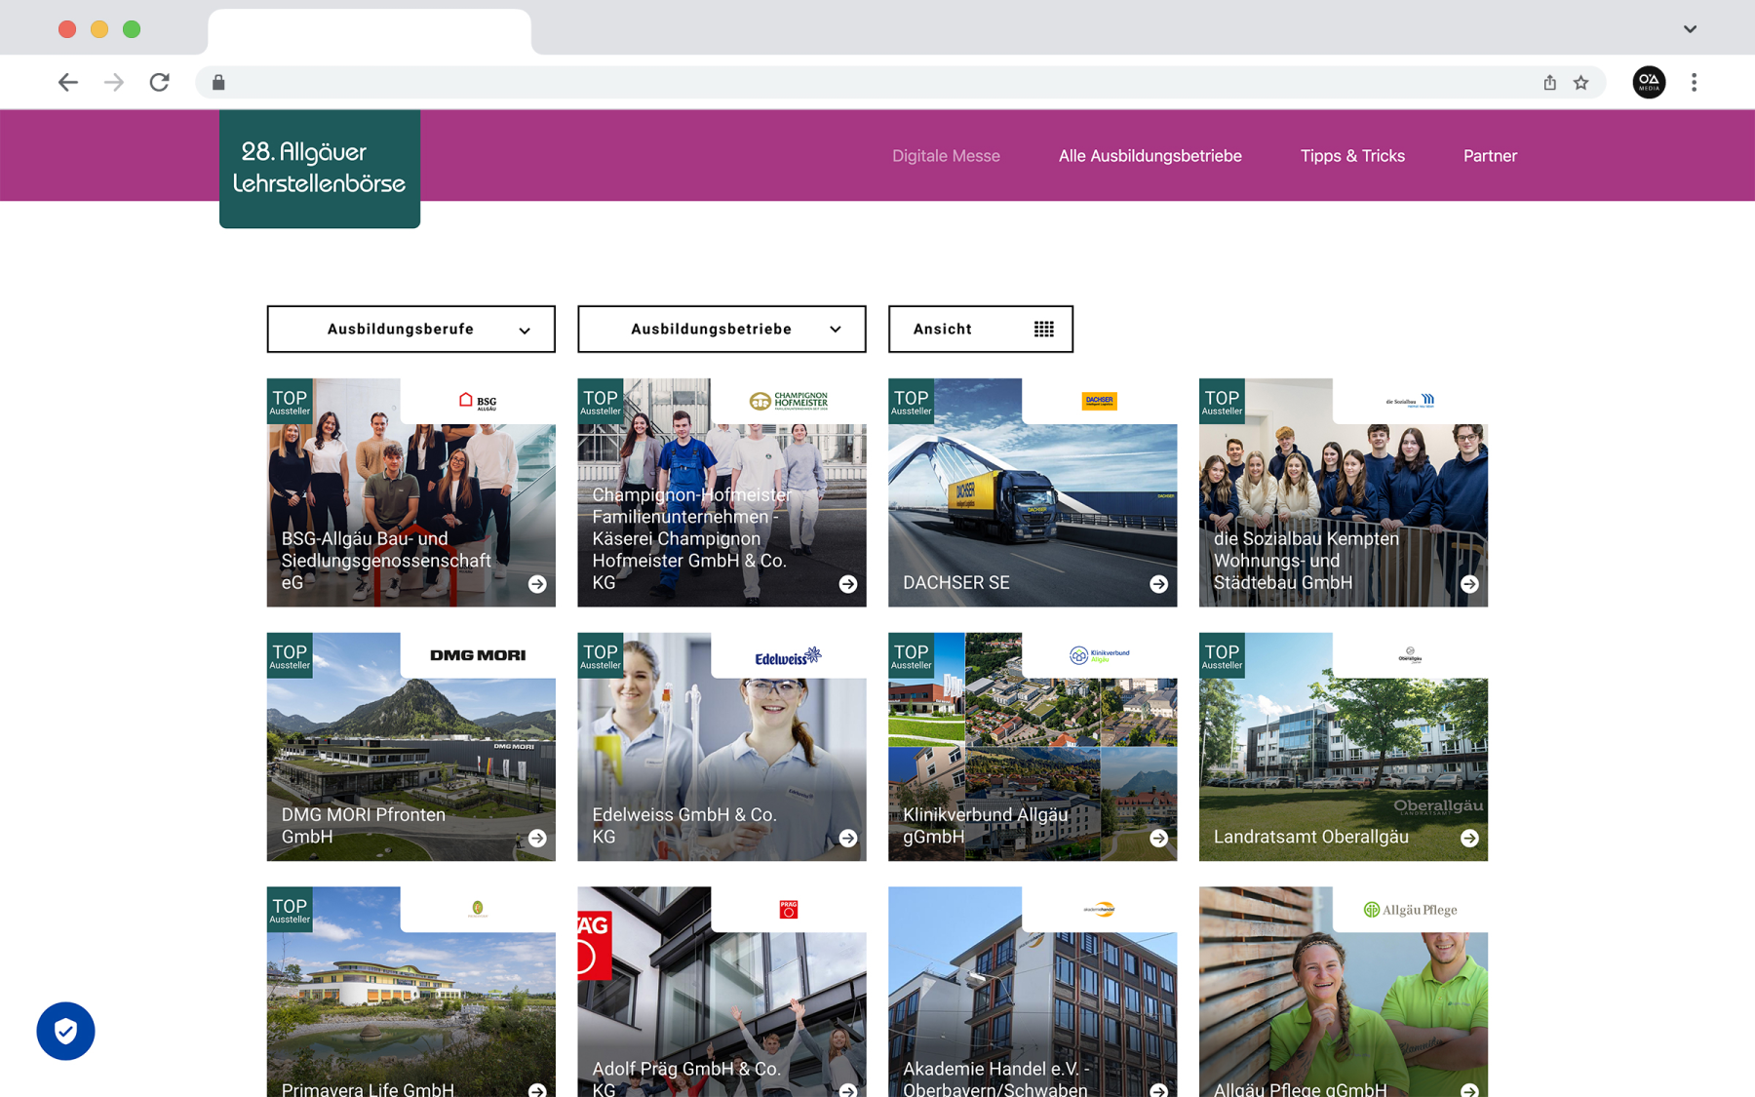Open the OA Media profile icon
Image resolution: width=1755 pixels, height=1097 pixels.
click(x=1649, y=83)
